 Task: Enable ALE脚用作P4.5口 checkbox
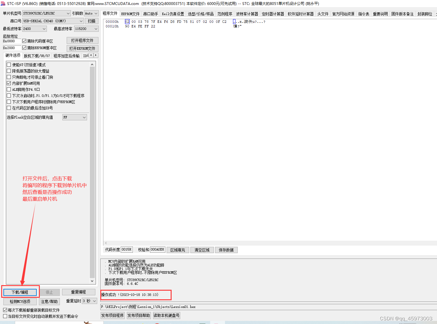9,89
